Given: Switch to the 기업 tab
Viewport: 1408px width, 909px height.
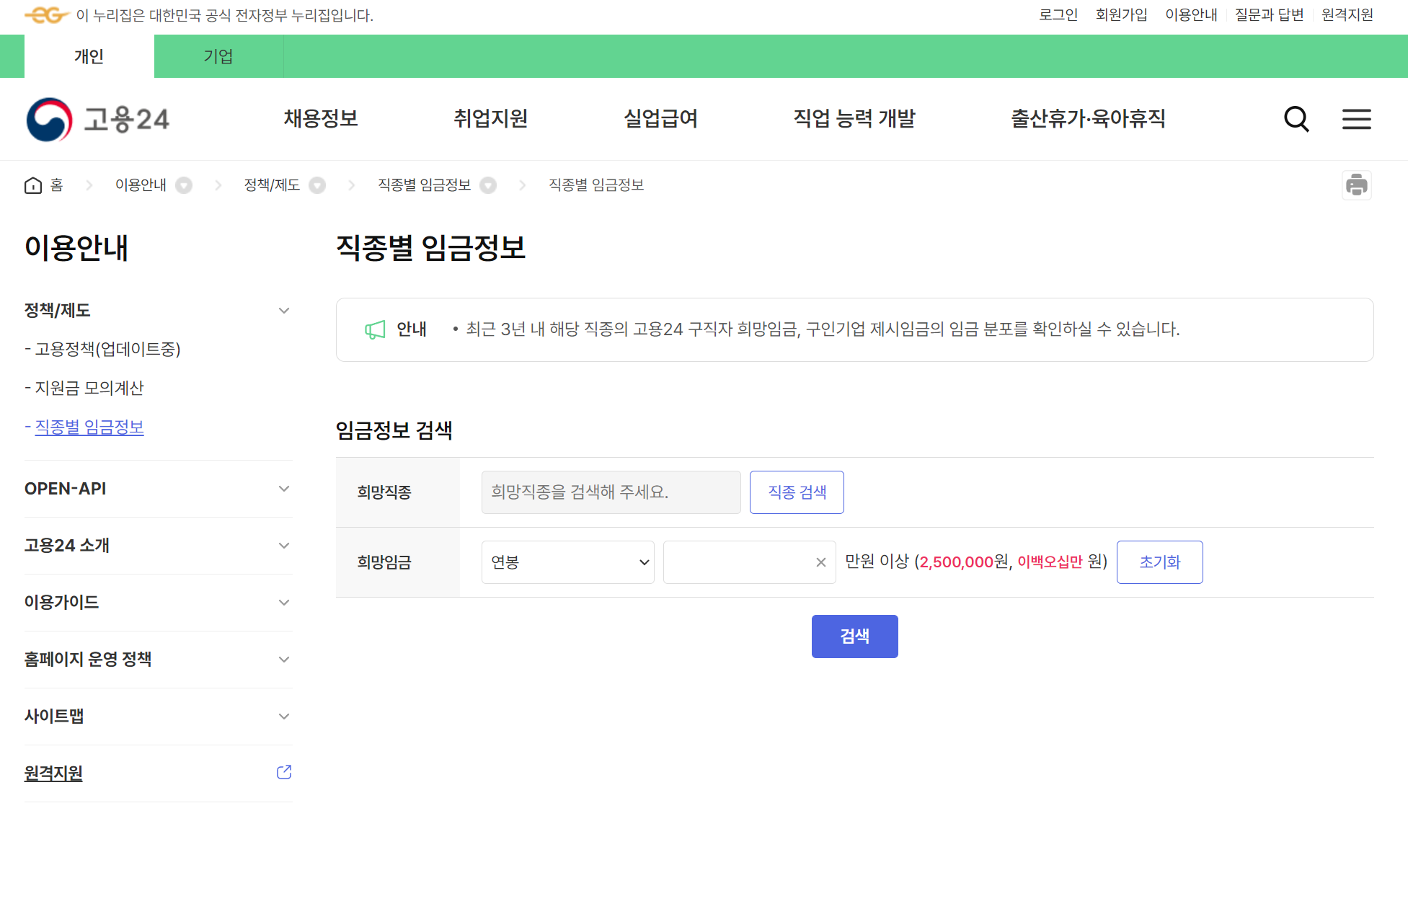Looking at the screenshot, I should pos(218,56).
